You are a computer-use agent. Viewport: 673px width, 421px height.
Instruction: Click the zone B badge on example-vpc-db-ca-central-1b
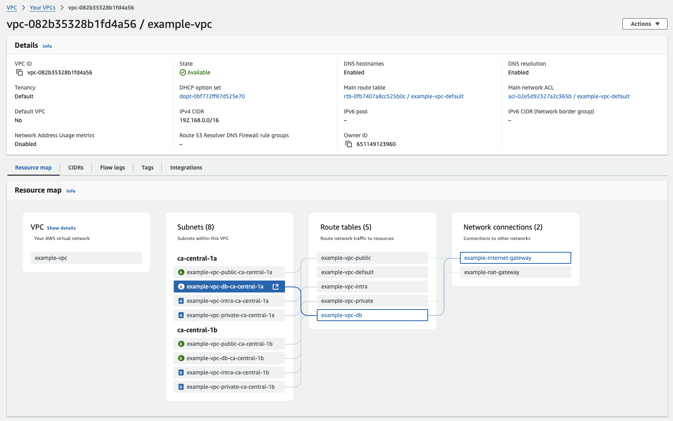pos(181,358)
